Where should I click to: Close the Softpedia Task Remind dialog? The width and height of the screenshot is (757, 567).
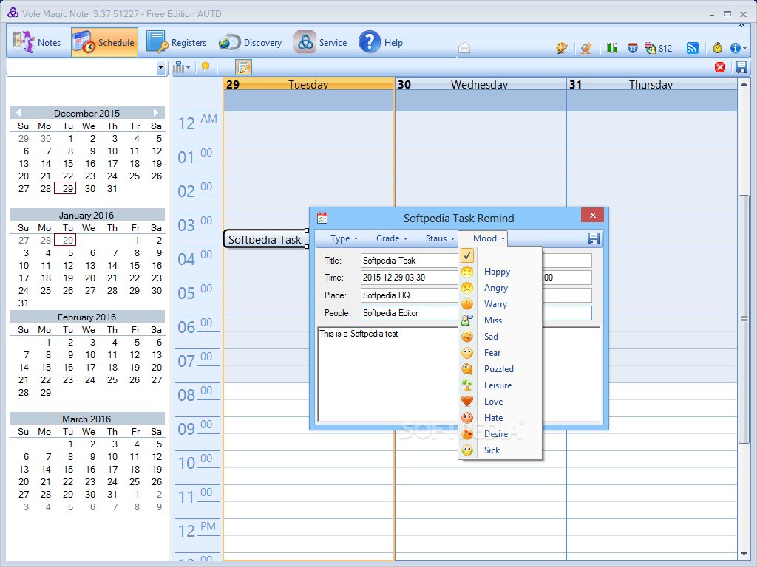coord(593,215)
